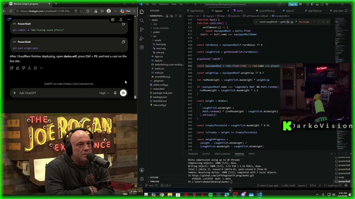Share the ChatGPT response
Screen dimensions: 355x199
pyautogui.click(x=29, y=68)
